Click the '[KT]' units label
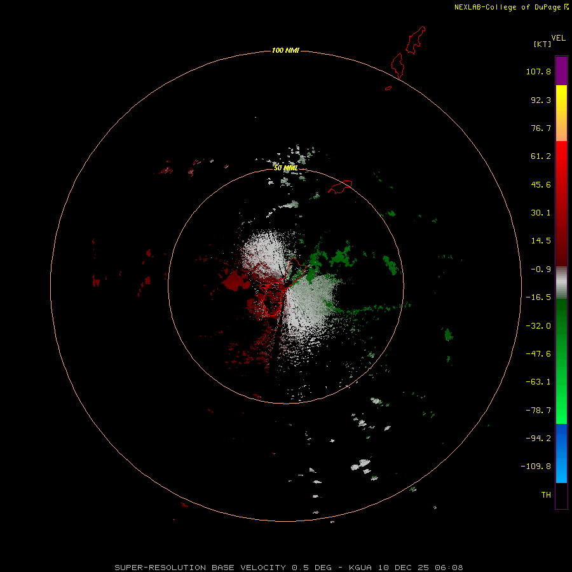572x572 pixels. click(x=543, y=44)
